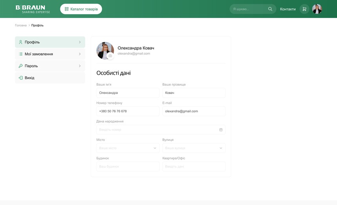The image size is (337, 205).
Task: Focus the Ваше ім'я input field
Action: (x=128, y=93)
